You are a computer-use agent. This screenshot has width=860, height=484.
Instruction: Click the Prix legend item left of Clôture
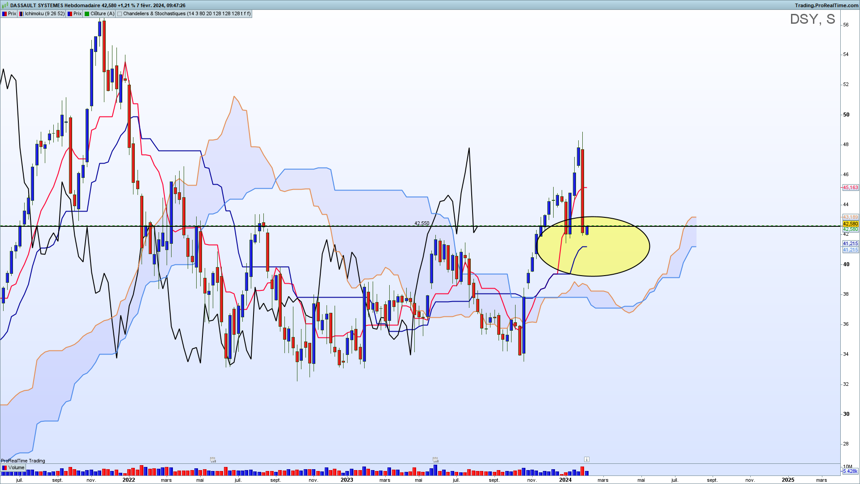click(x=74, y=14)
